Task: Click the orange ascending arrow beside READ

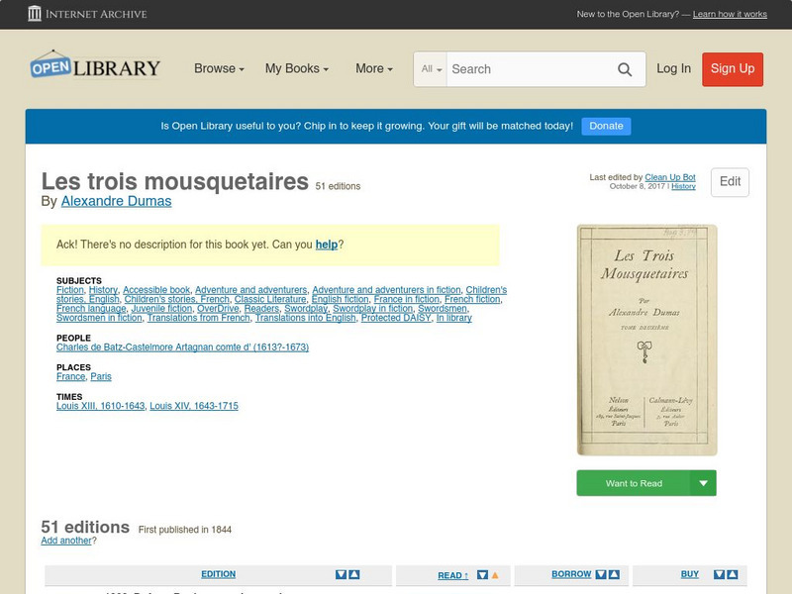Action: click(495, 574)
